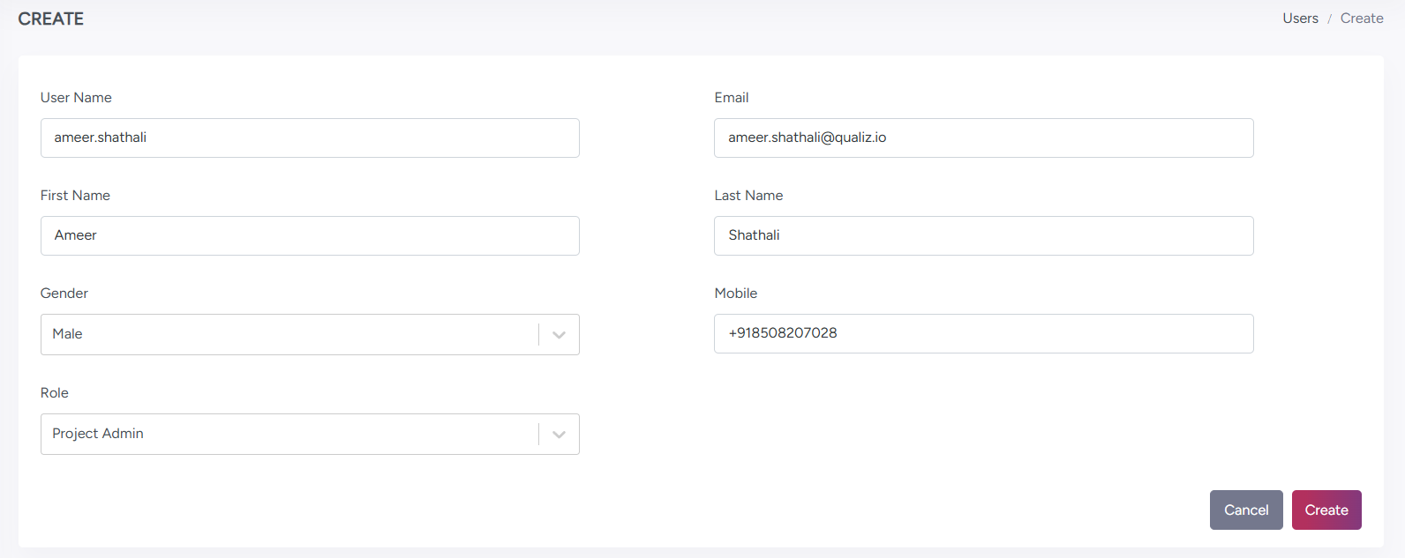Go to Users via breadcrumb link
This screenshot has height=558, width=1405.
click(1300, 19)
